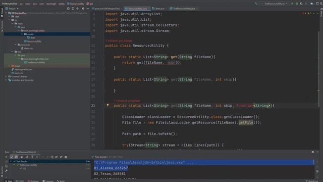Click the Test History clock icon in Run toolbar
Screen dimensions: 323x182
click(x=52, y=157)
